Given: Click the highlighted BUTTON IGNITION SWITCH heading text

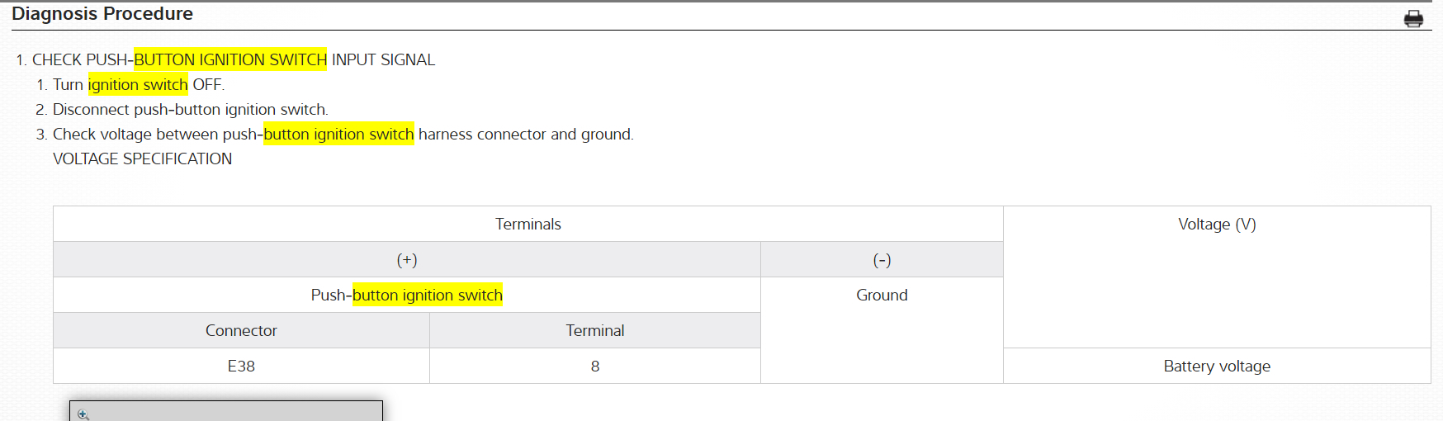Looking at the screenshot, I should (x=229, y=59).
